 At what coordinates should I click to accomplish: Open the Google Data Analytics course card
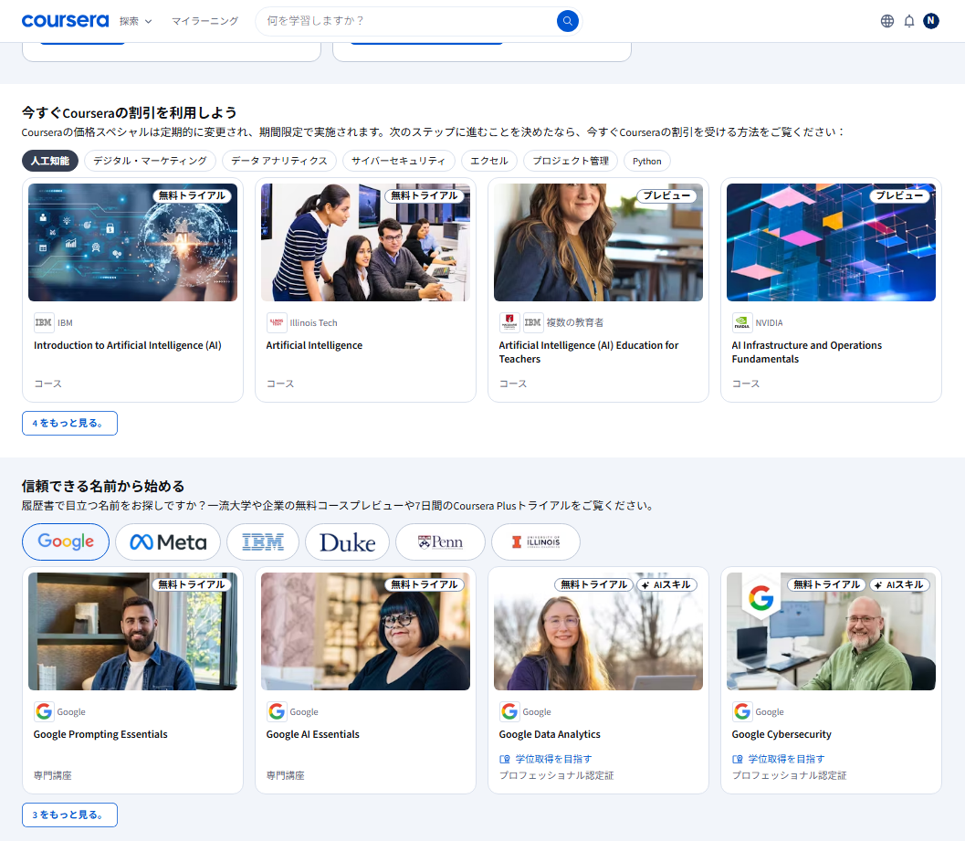click(598, 679)
